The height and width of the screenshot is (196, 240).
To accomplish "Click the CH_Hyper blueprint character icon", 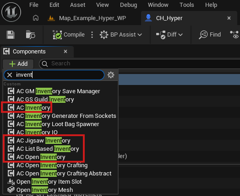I will pyautogui.click(x=148, y=18).
